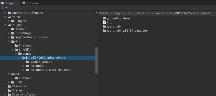Go to iOS in the breadcrumb path
Screen dimensions: 216x96
(131, 13)
